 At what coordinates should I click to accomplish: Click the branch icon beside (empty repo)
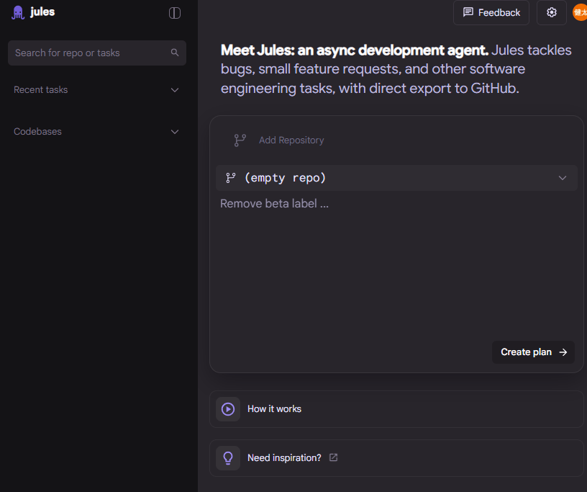231,178
